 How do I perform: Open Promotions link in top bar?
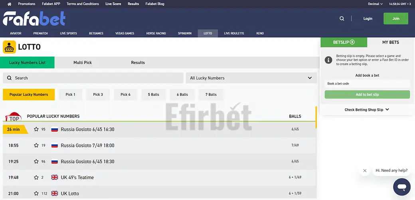pos(26,4)
